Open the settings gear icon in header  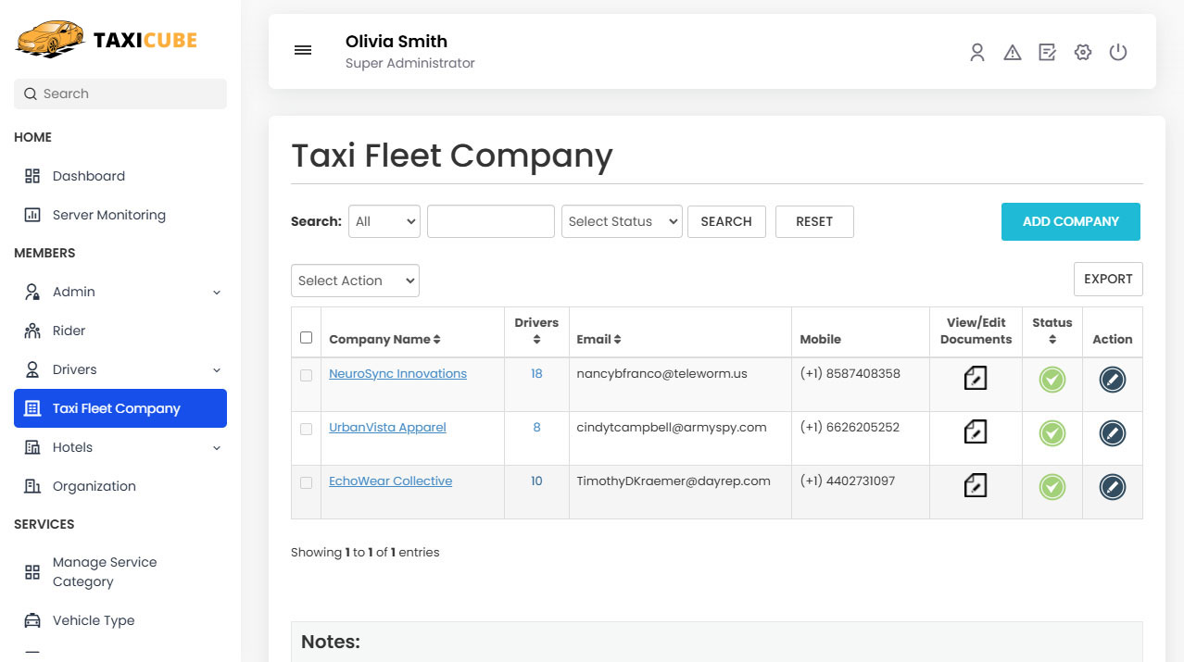pyautogui.click(x=1082, y=53)
